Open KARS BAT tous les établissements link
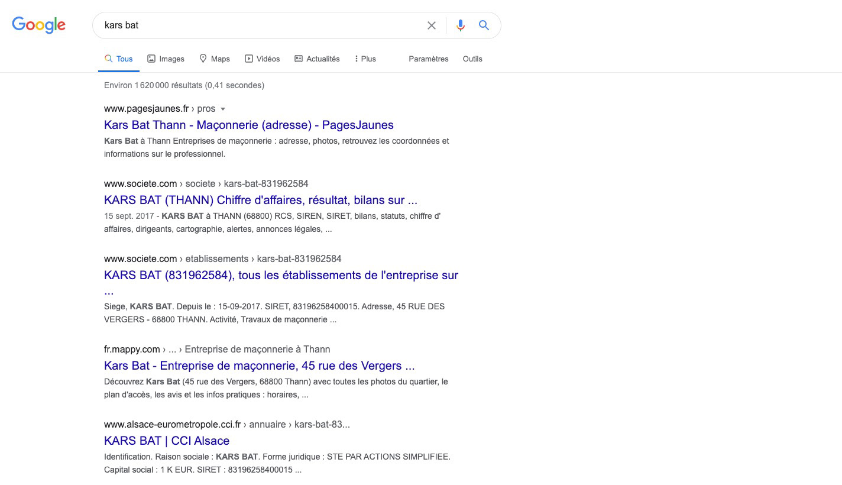This screenshot has width=842, height=485. (281, 275)
